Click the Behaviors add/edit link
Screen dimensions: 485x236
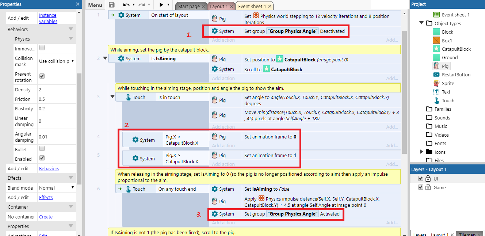tap(49, 168)
